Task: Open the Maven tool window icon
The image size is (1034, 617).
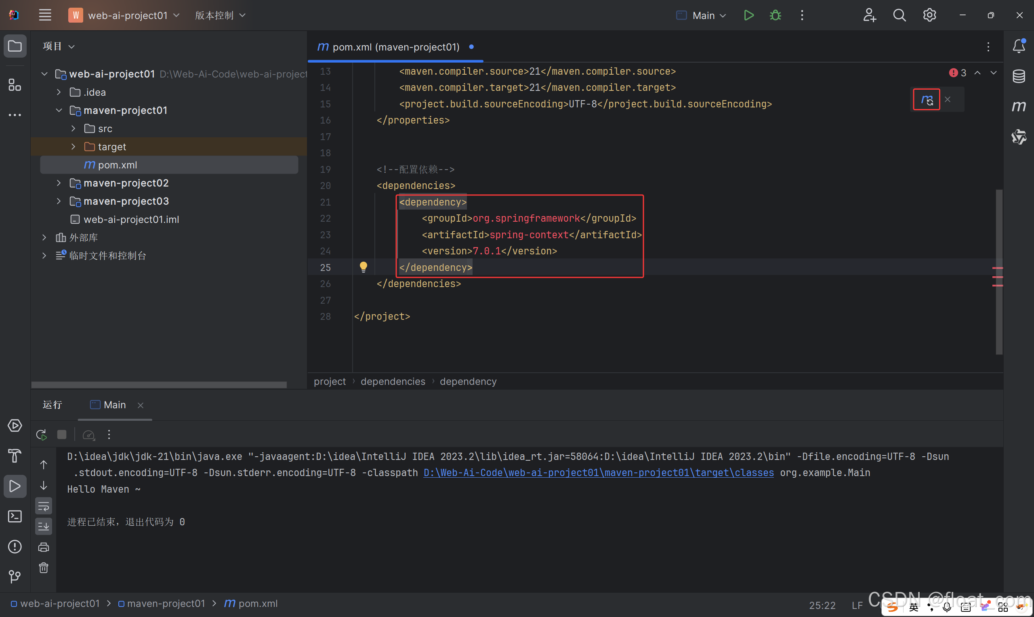Action: (1018, 107)
